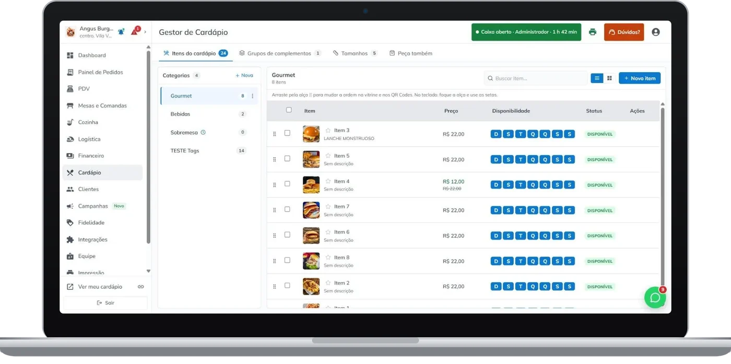Click the + Novo item button
Image resolution: width=731 pixels, height=364 pixels.
tap(640, 78)
